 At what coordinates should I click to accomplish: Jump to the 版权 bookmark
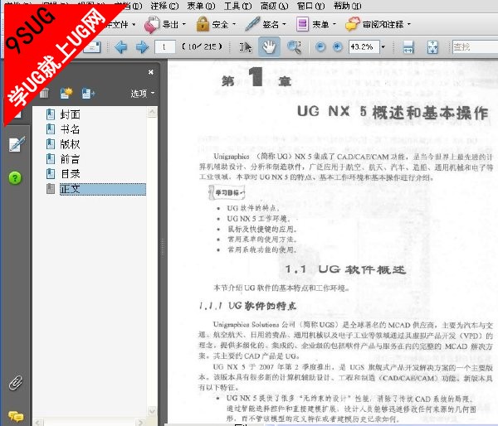[x=71, y=144]
